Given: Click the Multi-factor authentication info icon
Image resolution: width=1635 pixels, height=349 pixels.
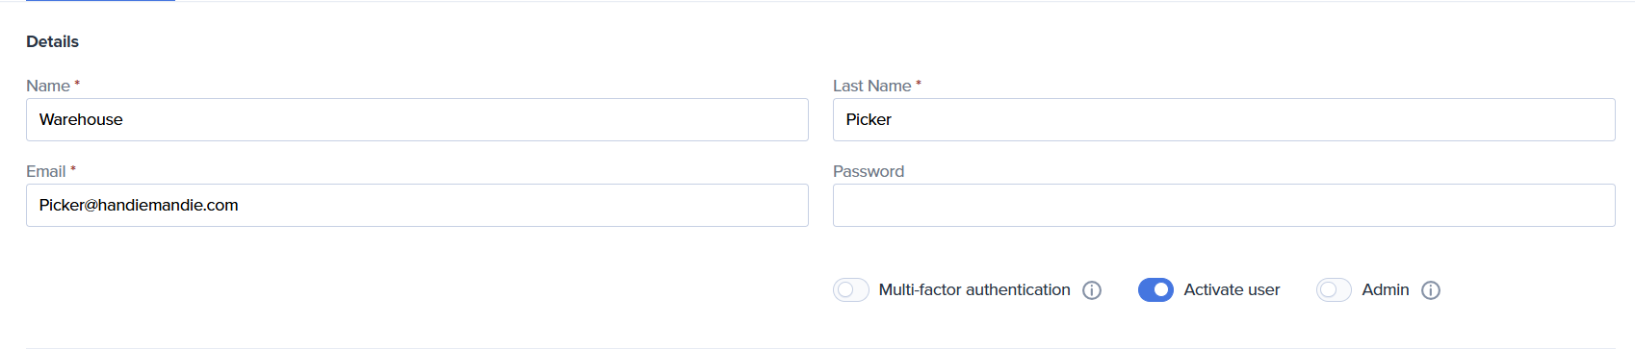Looking at the screenshot, I should tap(1092, 290).
